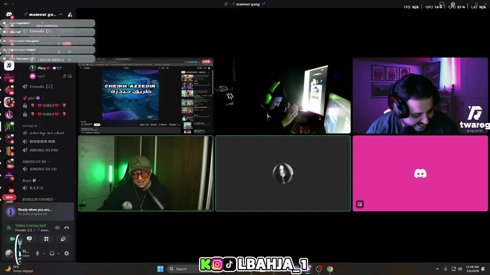Open server icon with 8 badge

pyautogui.click(x=9, y=139)
